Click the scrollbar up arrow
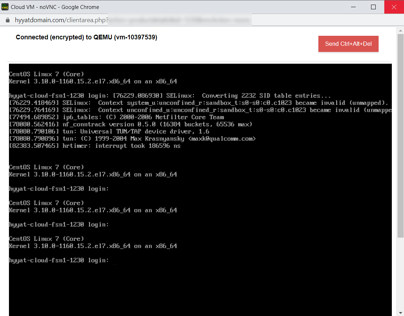Screen dimensions: 404x316 coord(400,30)
